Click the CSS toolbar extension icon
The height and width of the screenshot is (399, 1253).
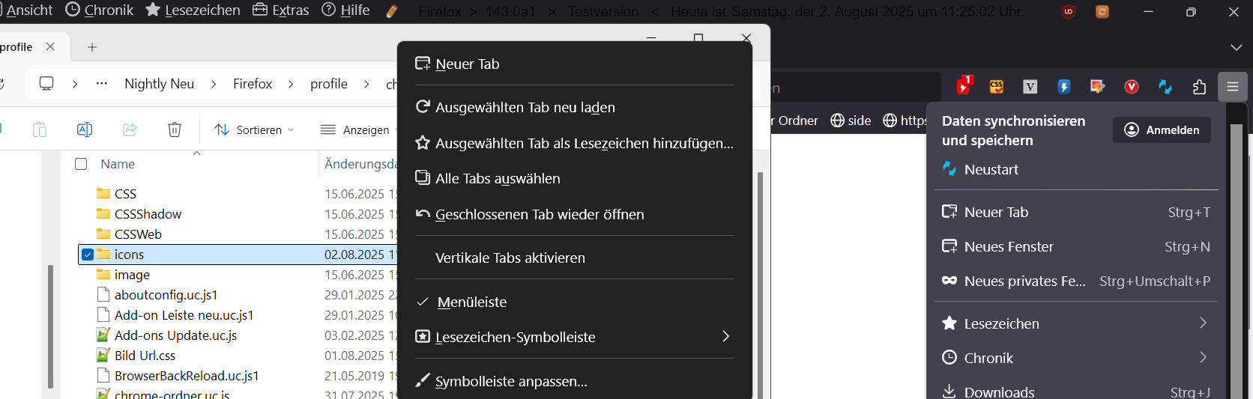tap(997, 87)
